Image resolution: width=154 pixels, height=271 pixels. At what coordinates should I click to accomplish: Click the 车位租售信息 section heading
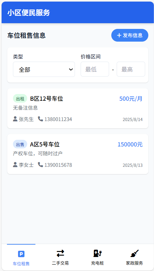point(26,36)
